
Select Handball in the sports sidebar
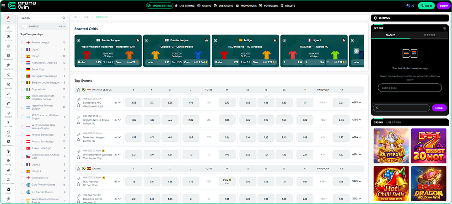coord(8,124)
